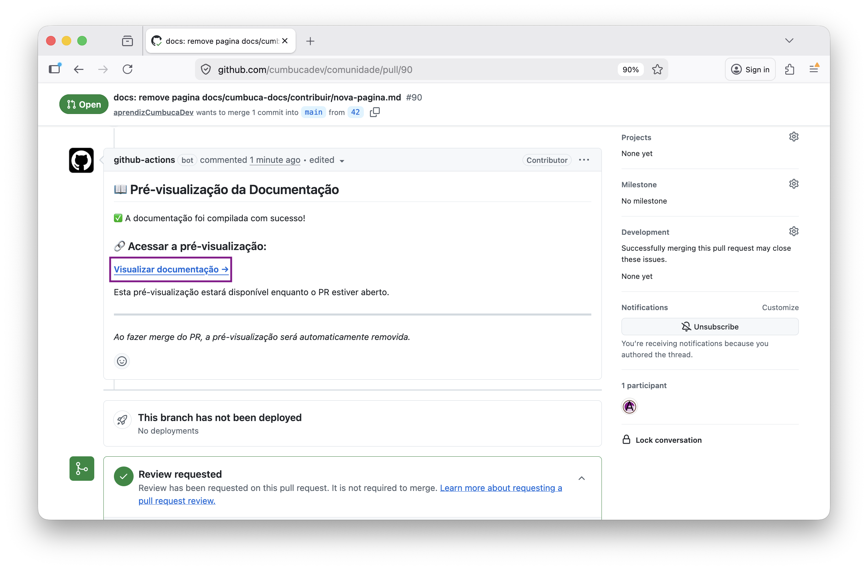Open the Firefox sidebar panel icon
The image size is (868, 570).
coord(55,69)
